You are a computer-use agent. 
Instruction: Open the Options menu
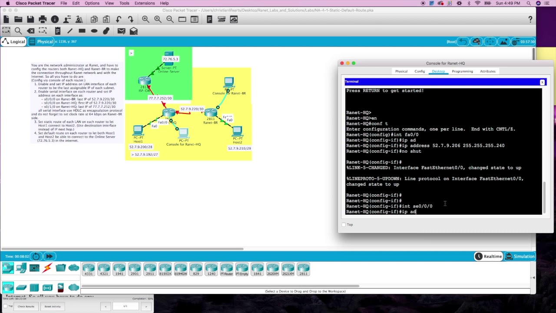[x=92, y=3]
